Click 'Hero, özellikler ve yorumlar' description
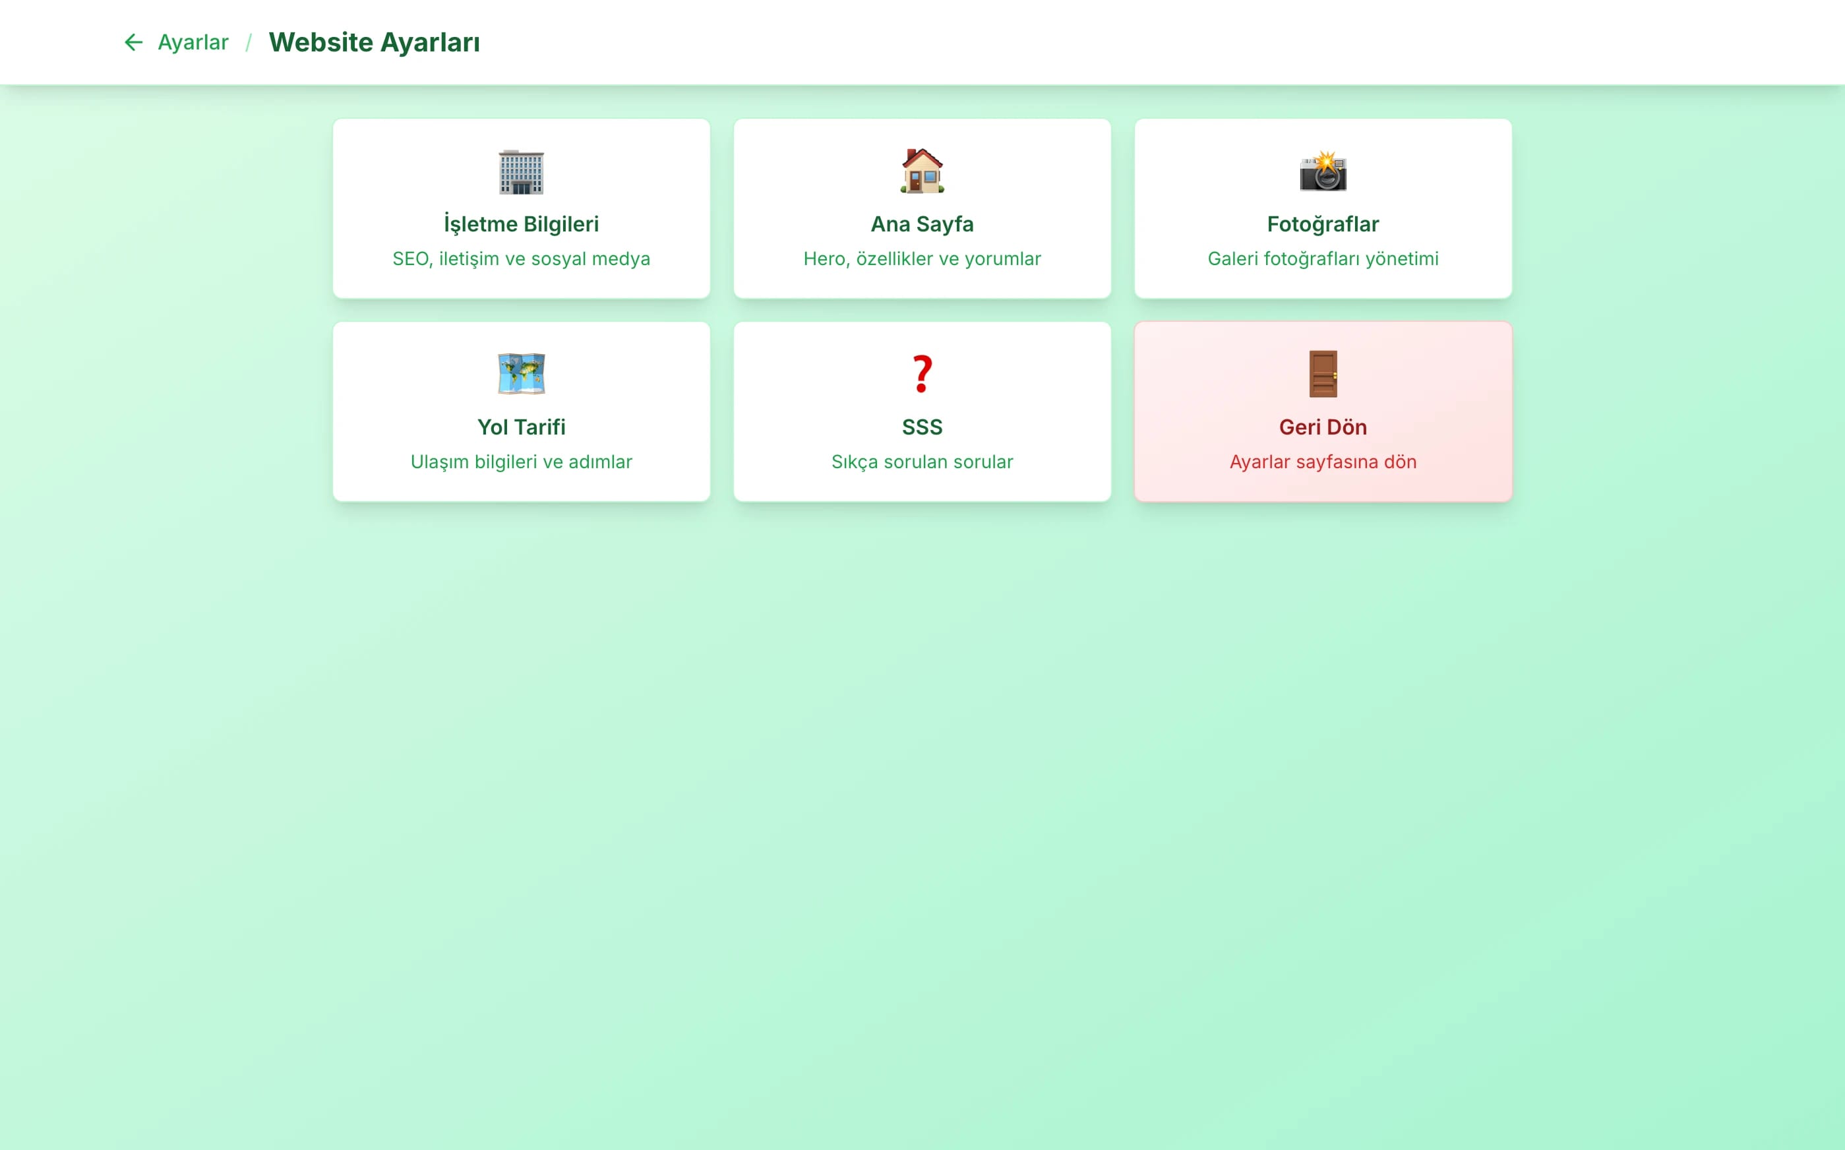 (922, 259)
